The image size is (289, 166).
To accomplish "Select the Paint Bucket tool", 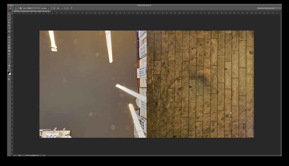I will coord(9,45).
